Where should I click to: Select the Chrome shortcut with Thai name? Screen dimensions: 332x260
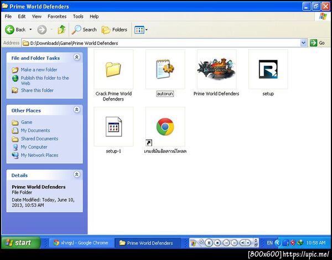click(x=165, y=126)
